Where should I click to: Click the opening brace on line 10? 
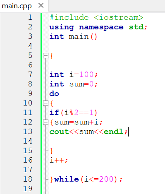(x=52, y=103)
